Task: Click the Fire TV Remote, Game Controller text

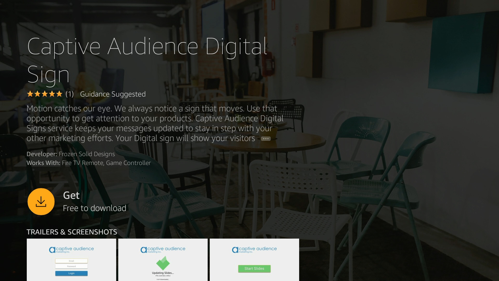Action: tap(106, 163)
